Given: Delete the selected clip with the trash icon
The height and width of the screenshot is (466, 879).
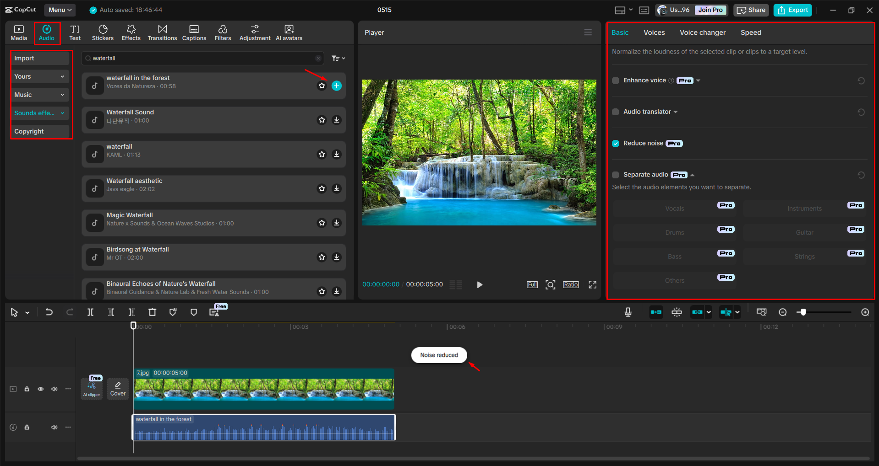Looking at the screenshot, I should click(x=152, y=312).
